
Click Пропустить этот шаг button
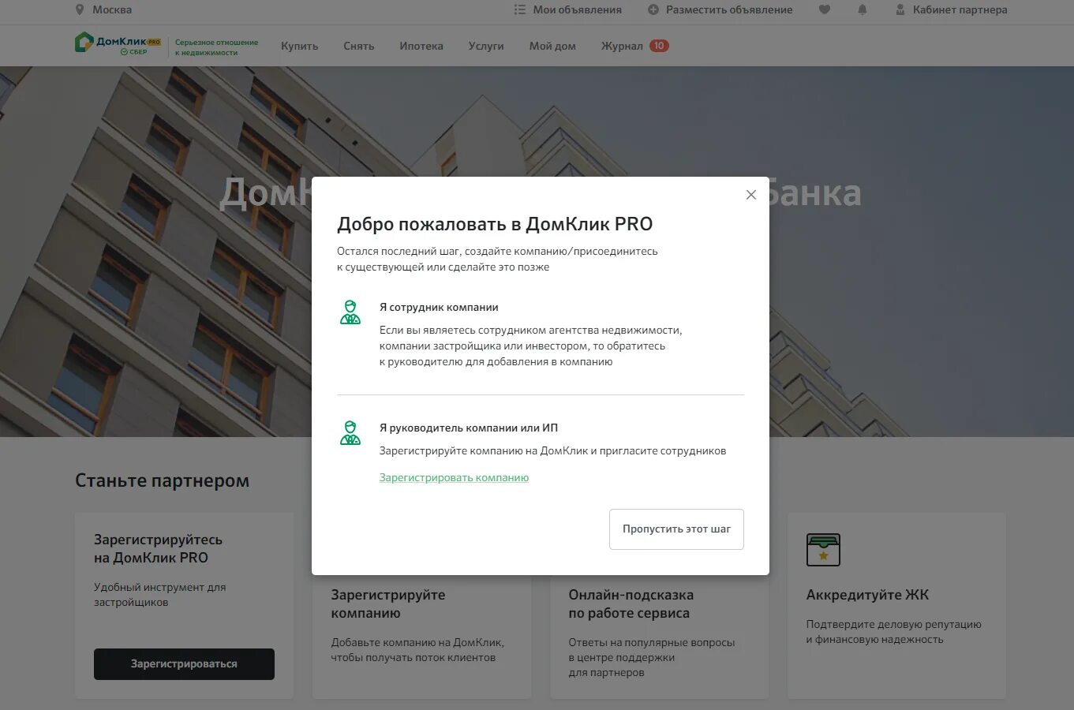[676, 529]
